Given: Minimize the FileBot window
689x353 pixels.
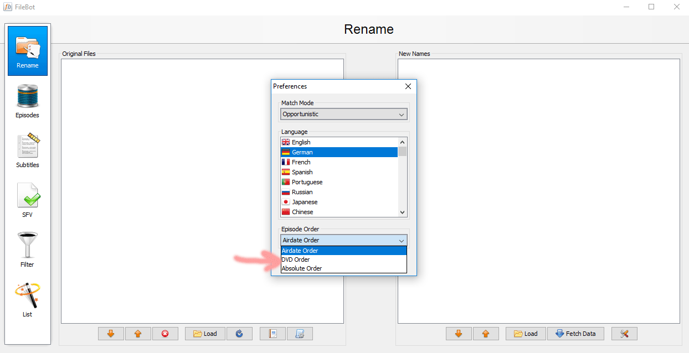Looking at the screenshot, I should [x=626, y=7].
